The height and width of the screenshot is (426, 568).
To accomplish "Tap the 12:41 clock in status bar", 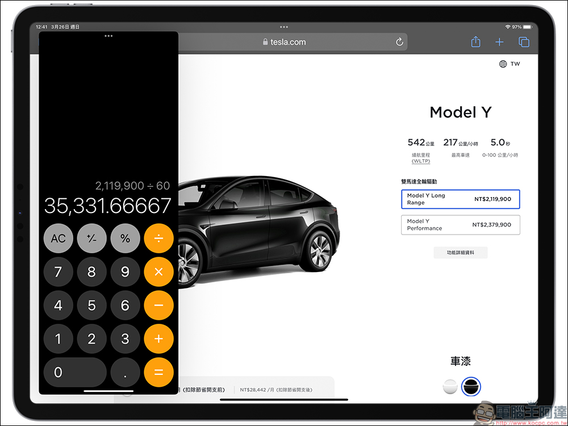I will [41, 27].
